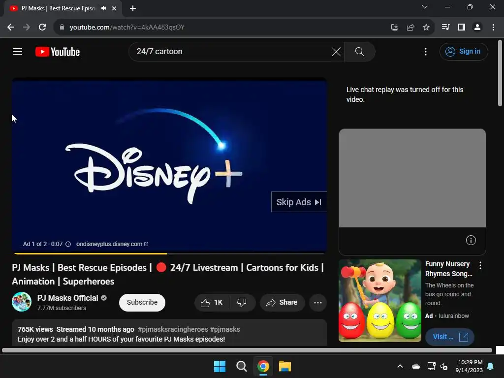Share this page icon in address bar
This screenshot has width=504, height=378.
pyautogui.click(x=410, y=28)
